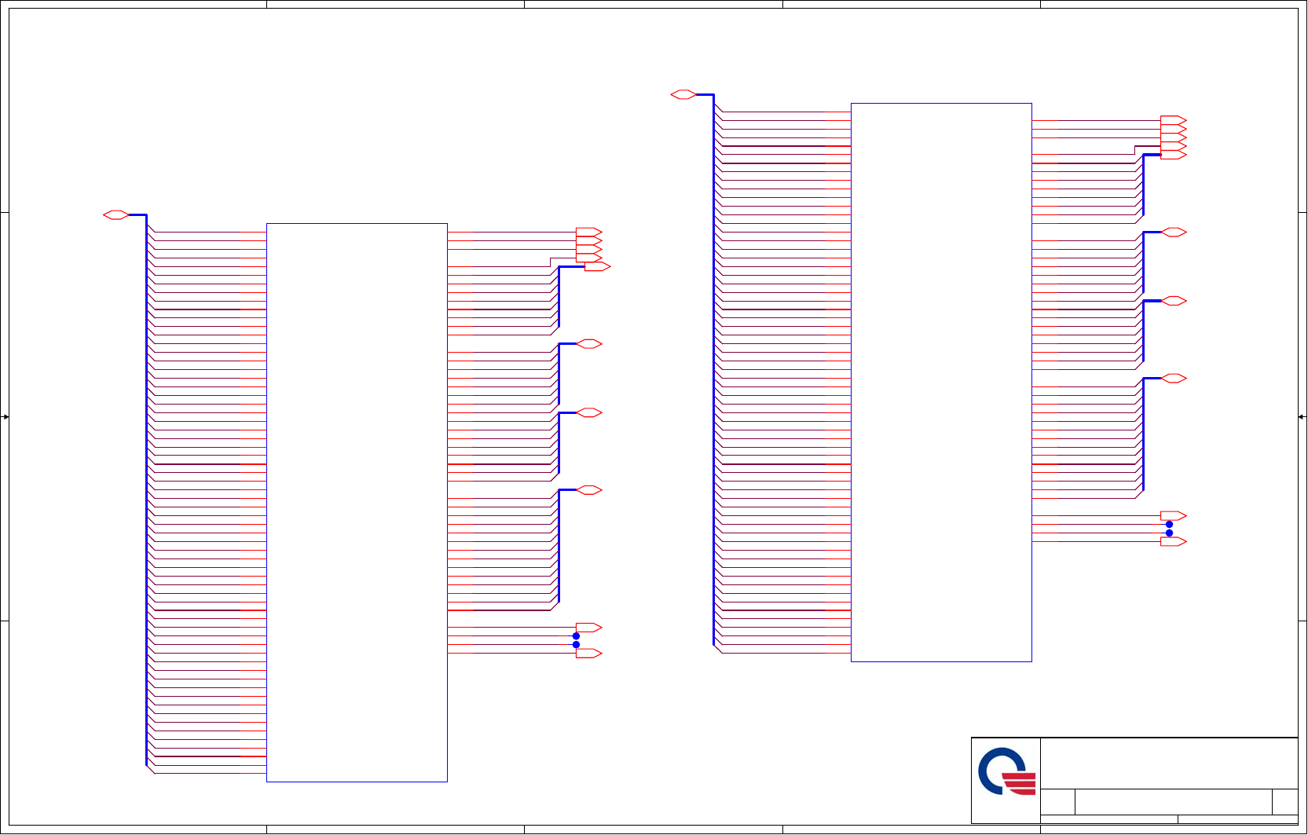Click the blue and red Q logo
The width and height of the screenshot is (1308, 835).
click(1007, 771)
